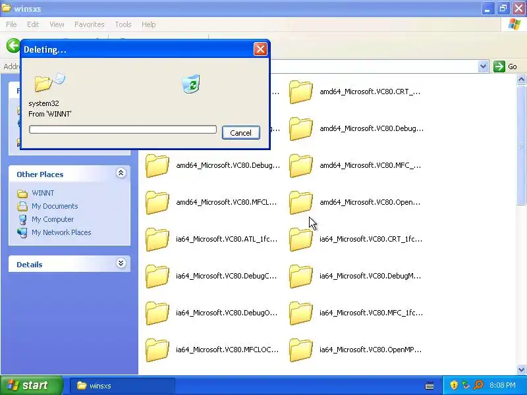
Task: Click the WINNT folder icon in Other Places
Action: [x=22, y=194]
